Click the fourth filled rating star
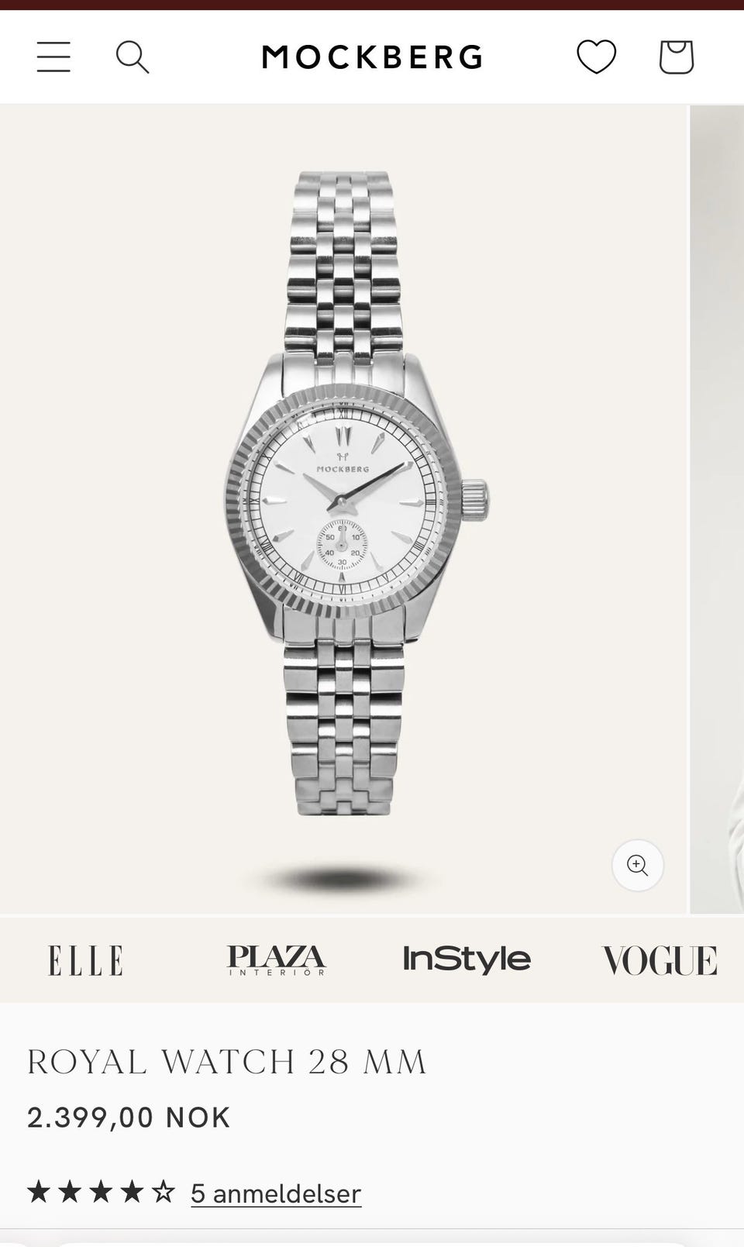 click(x=132, y=1192)
